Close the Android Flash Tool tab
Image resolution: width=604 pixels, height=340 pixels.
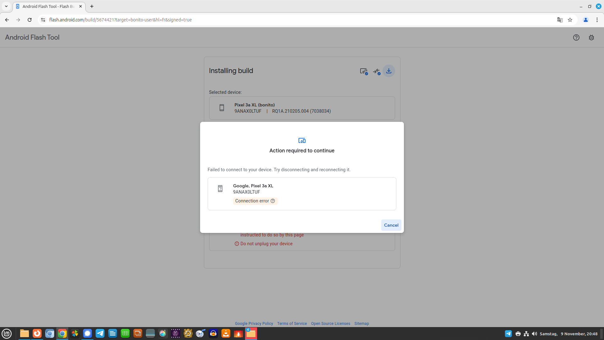pos(81,6)
